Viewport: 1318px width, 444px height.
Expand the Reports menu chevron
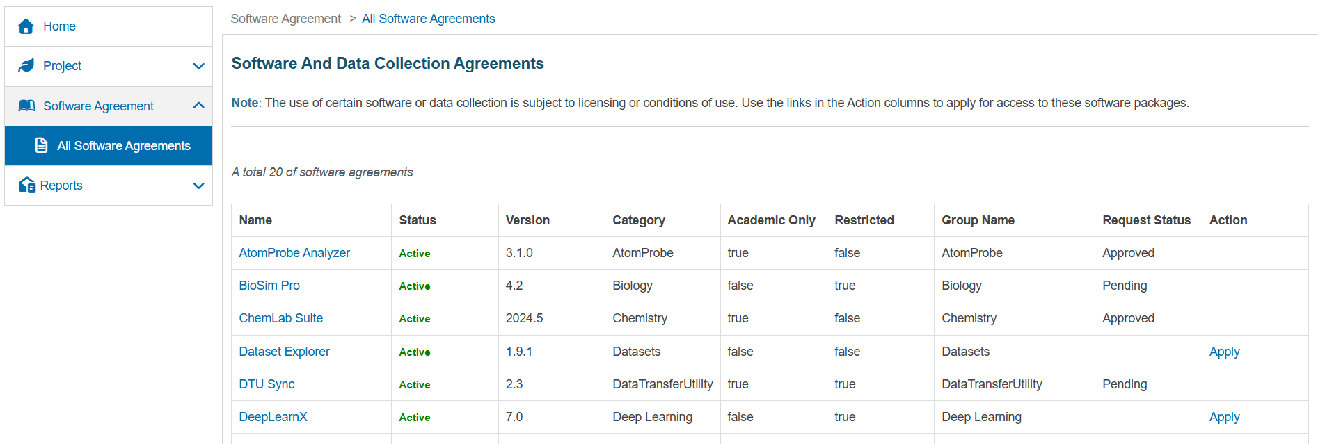198,186
